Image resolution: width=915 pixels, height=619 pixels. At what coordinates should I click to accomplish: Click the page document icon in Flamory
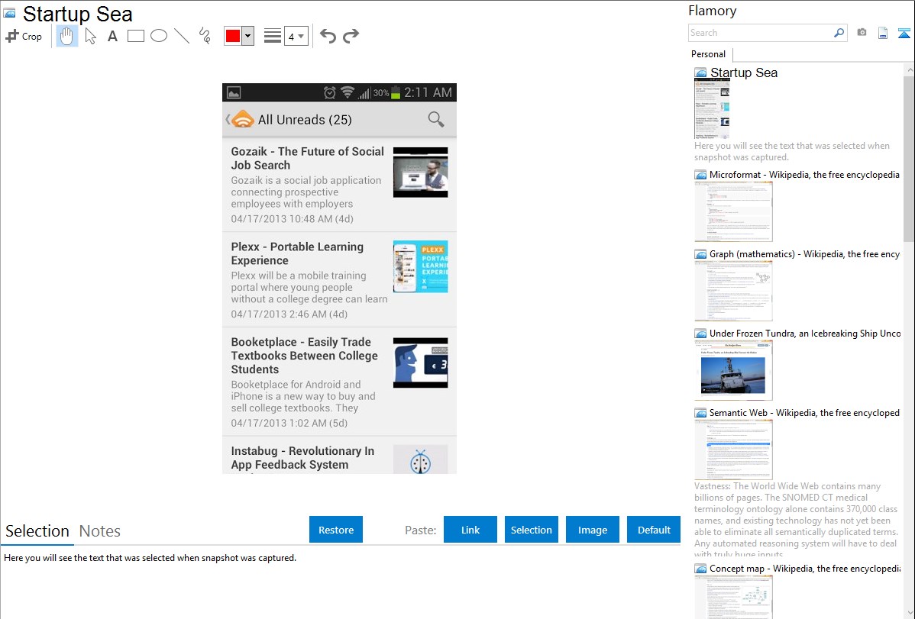(883, 33)
